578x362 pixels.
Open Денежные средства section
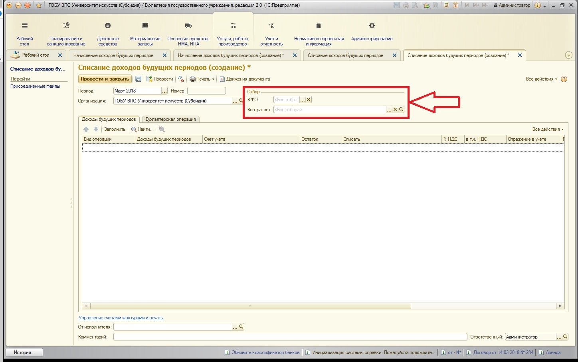pos(108,34)
